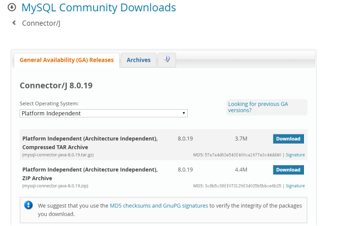Download the ZIP Archive
The width and height of the screenshot is (360, 226).
point(288,170)
